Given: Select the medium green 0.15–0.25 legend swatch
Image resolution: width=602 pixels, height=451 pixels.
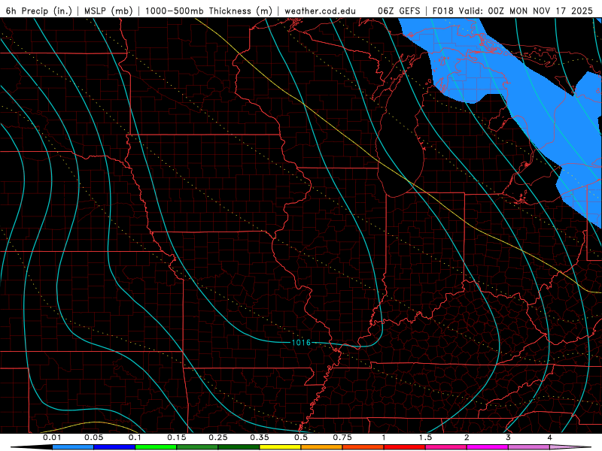Looking at the screenshot, I should [x=197, y=447].
